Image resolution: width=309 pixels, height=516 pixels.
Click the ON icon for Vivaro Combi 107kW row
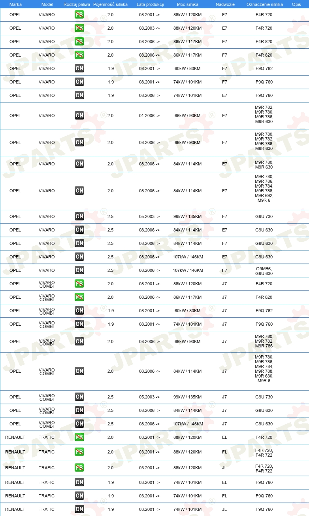tap(79, 424)
